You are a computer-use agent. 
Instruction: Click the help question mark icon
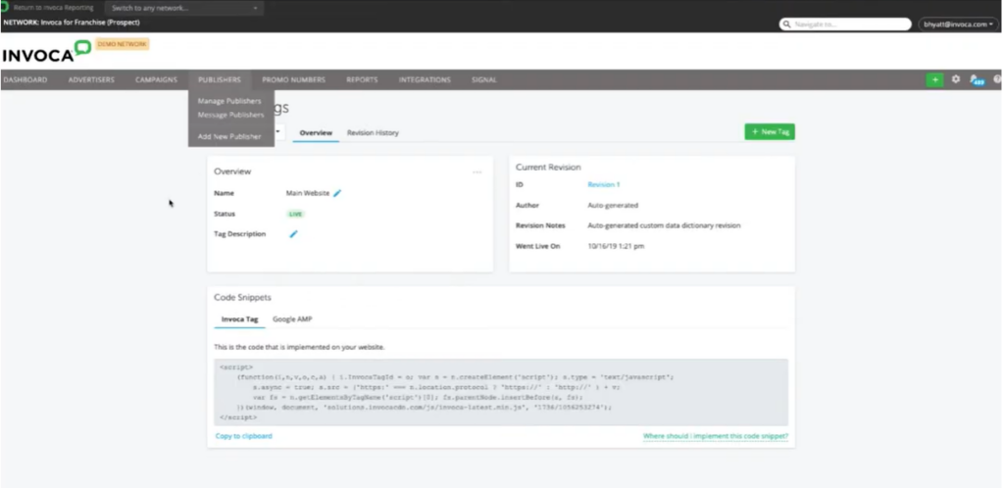click(x=997, y=79)
